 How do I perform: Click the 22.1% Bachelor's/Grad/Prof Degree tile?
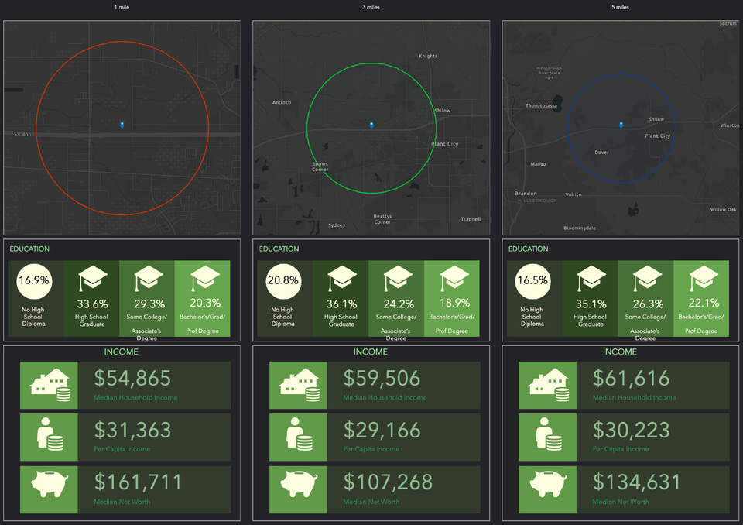(701, 298)
